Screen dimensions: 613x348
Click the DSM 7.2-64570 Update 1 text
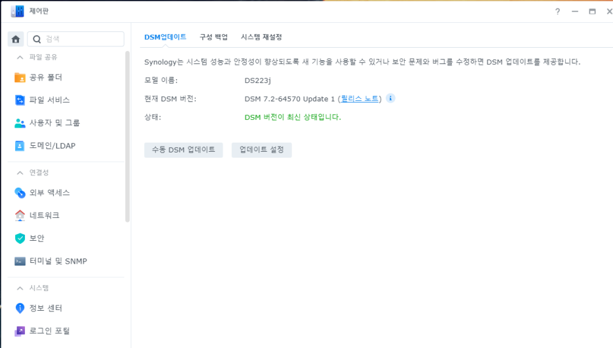coord(289,99)
